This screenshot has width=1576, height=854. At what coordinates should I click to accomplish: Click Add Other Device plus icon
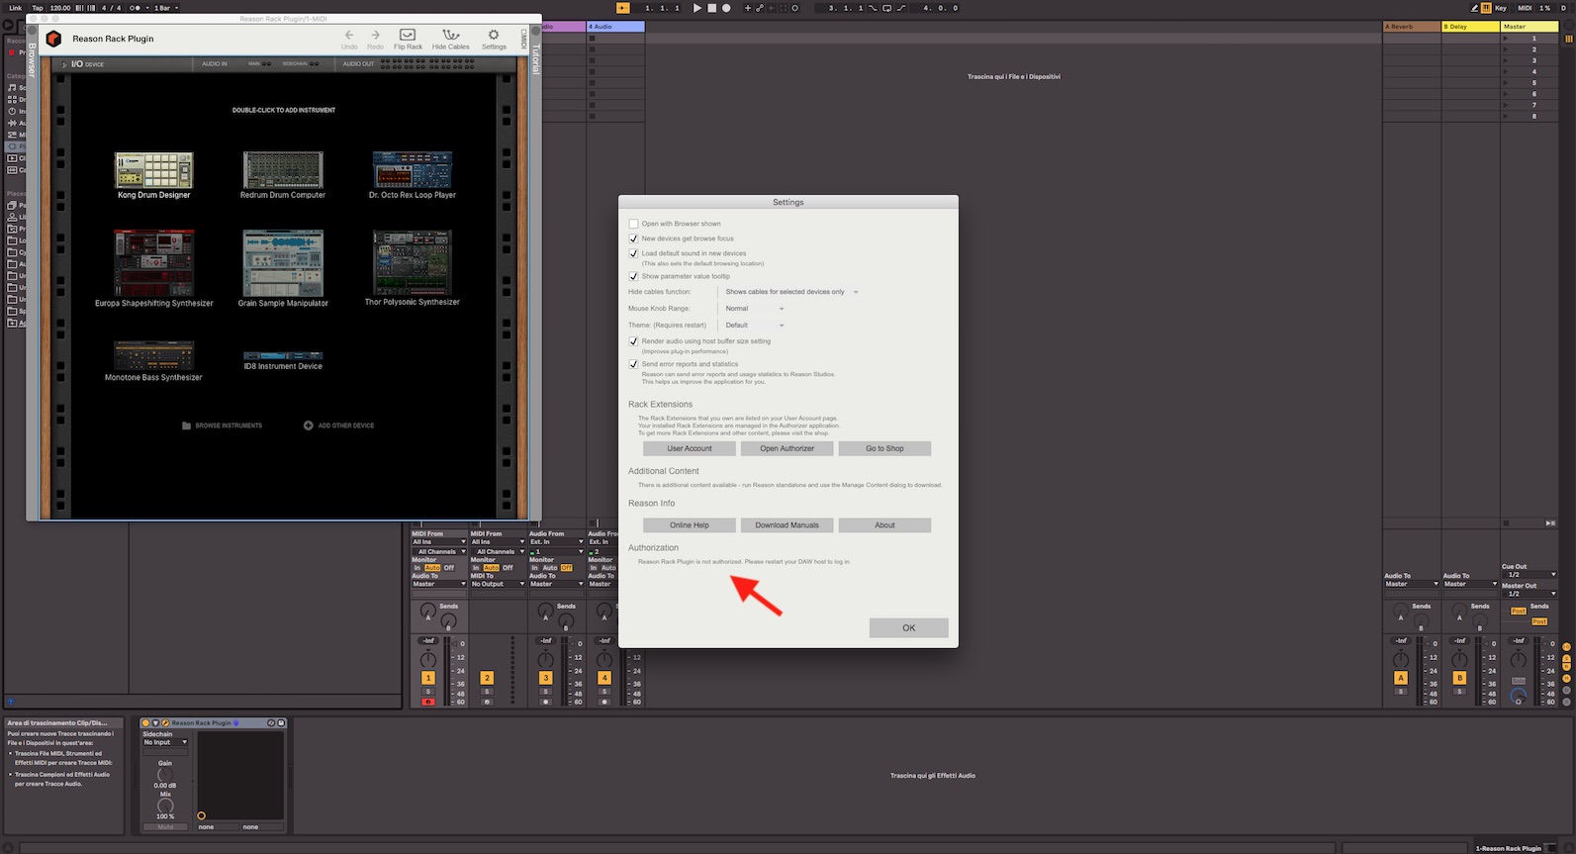[308, 426]
